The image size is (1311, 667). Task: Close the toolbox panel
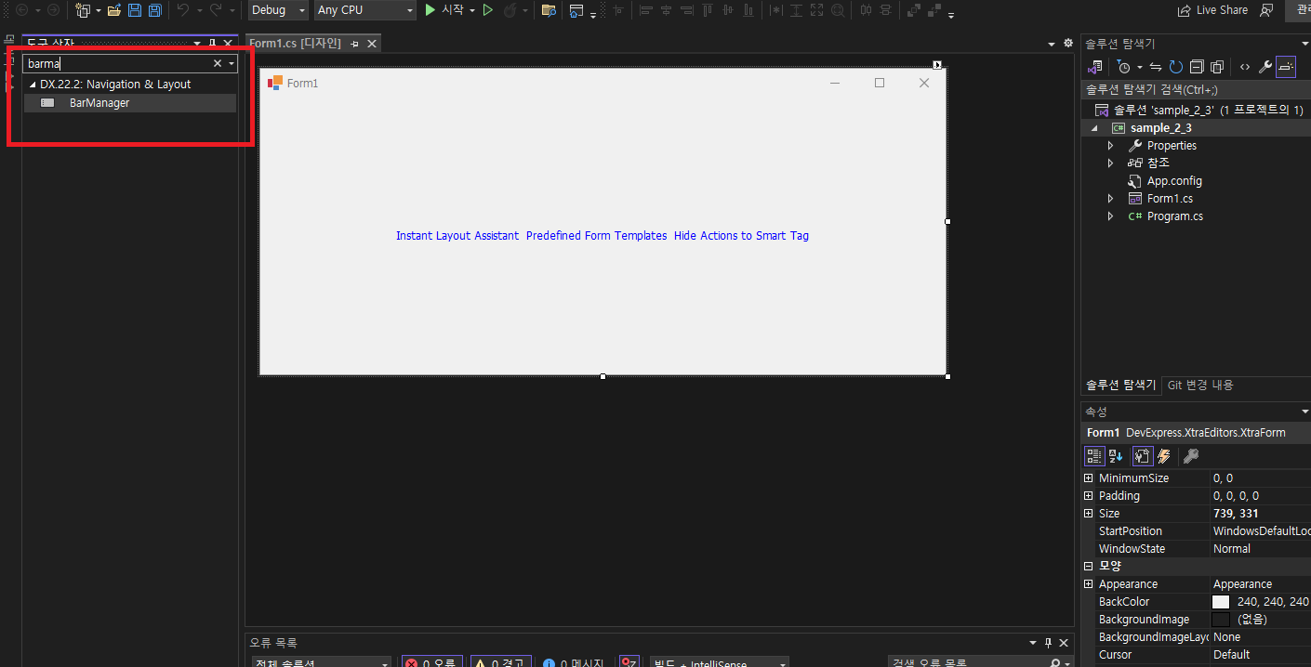(228, 44)
